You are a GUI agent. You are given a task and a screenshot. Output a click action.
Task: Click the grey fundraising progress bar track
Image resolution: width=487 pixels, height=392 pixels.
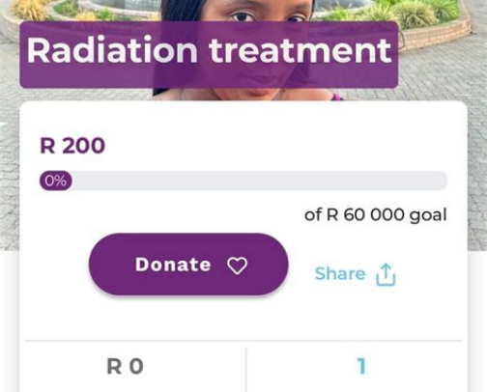(x=243, y=181)
